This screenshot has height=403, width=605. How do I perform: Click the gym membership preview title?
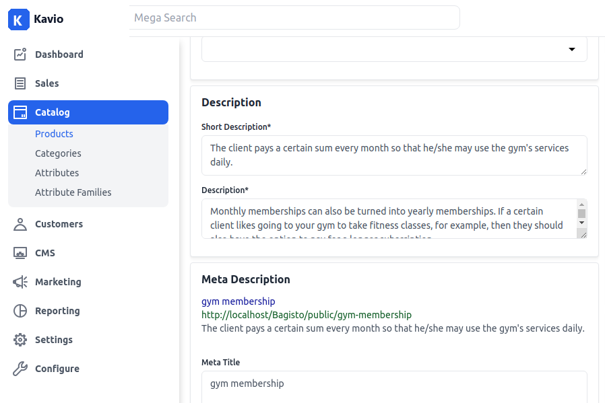(238, 301)
